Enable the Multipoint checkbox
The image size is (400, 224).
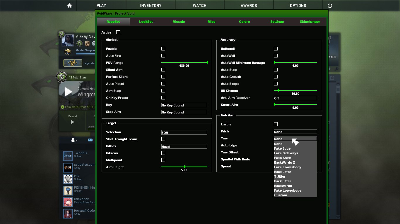click(163, 160)
